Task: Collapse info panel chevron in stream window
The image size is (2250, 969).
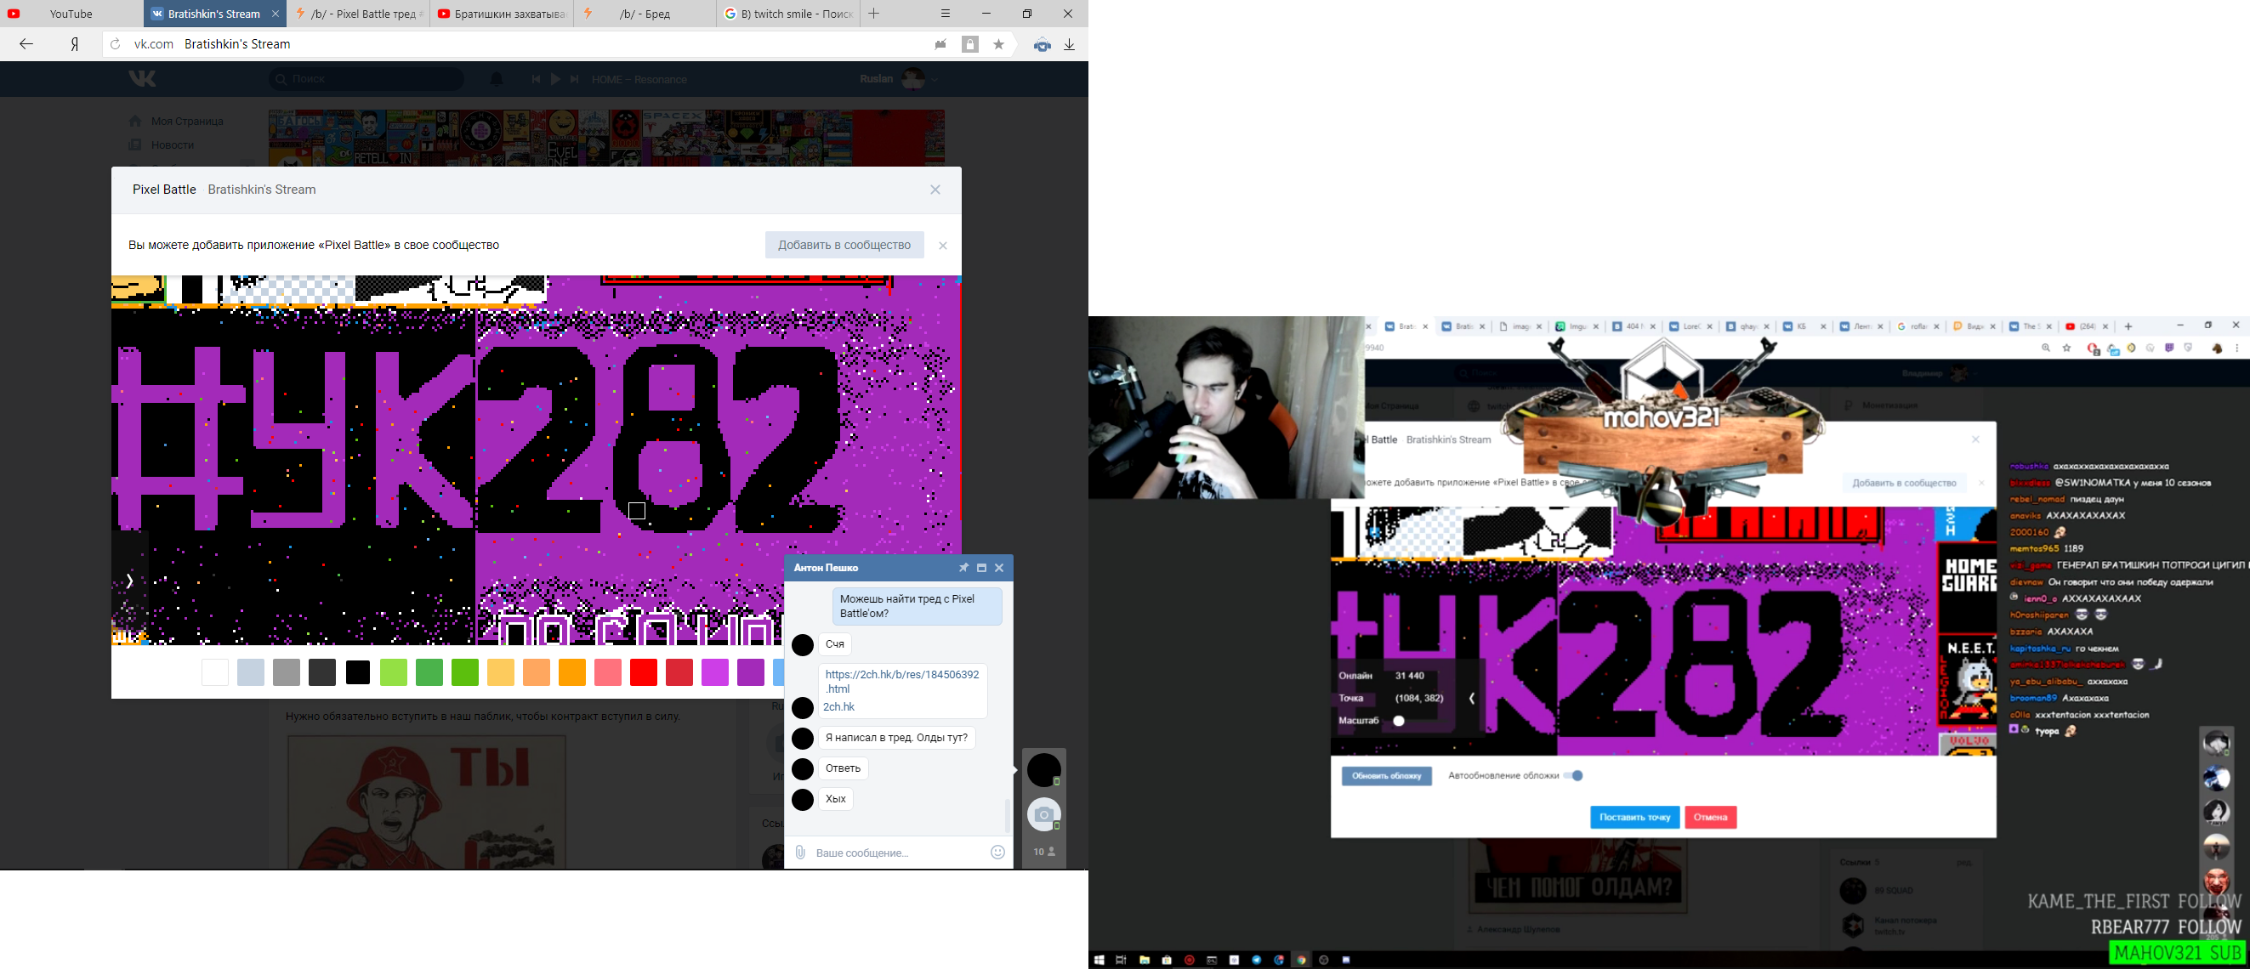Action: click(1472, 699)
